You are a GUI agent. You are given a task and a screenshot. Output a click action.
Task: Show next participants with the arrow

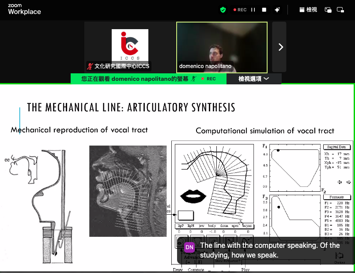coord(280,47)
